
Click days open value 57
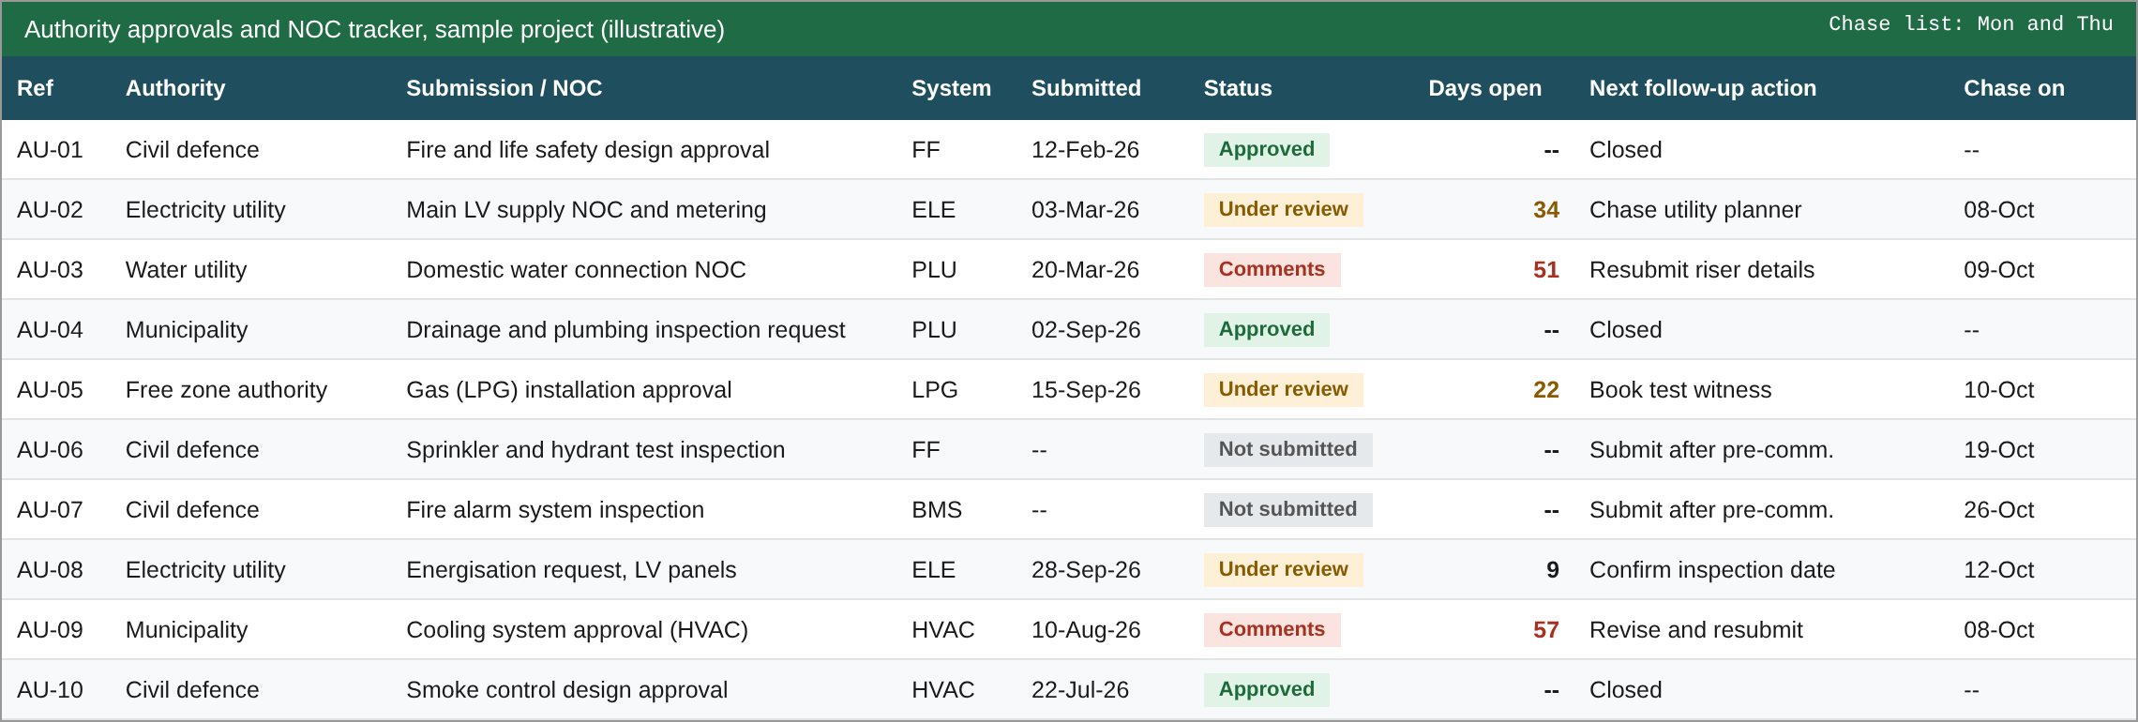click(1545, 630)
